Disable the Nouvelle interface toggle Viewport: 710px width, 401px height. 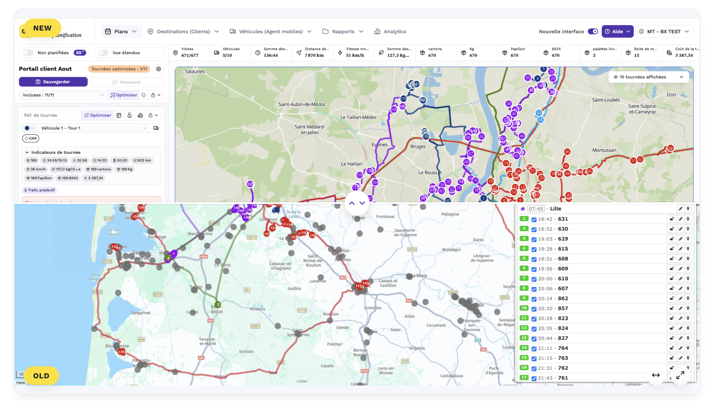point(593,31)
